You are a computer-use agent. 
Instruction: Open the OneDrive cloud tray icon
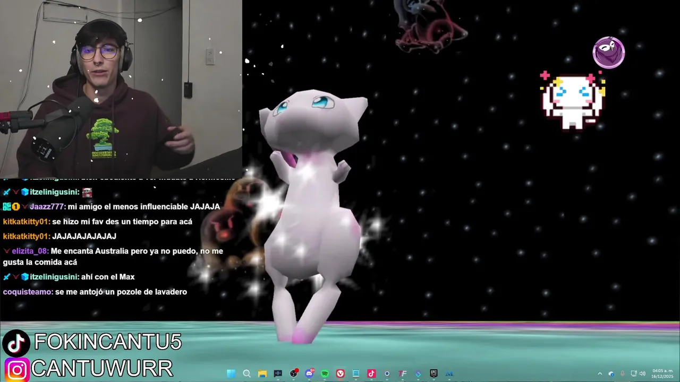coord(611,374)
